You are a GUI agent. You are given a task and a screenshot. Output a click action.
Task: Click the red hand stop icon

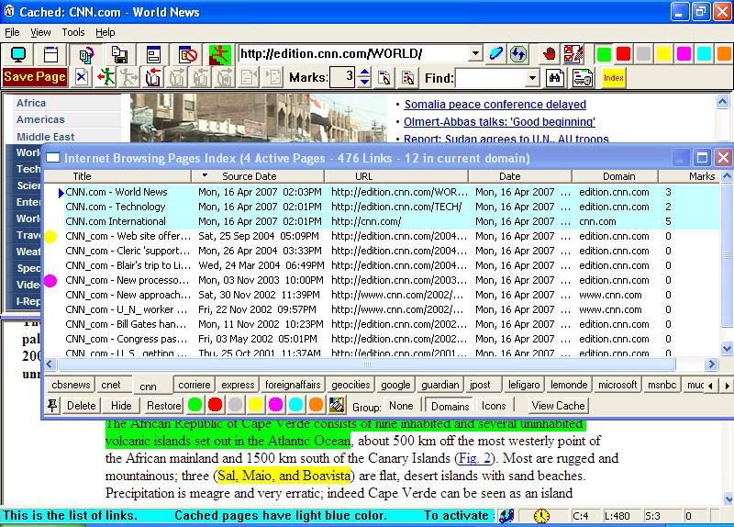550,54
